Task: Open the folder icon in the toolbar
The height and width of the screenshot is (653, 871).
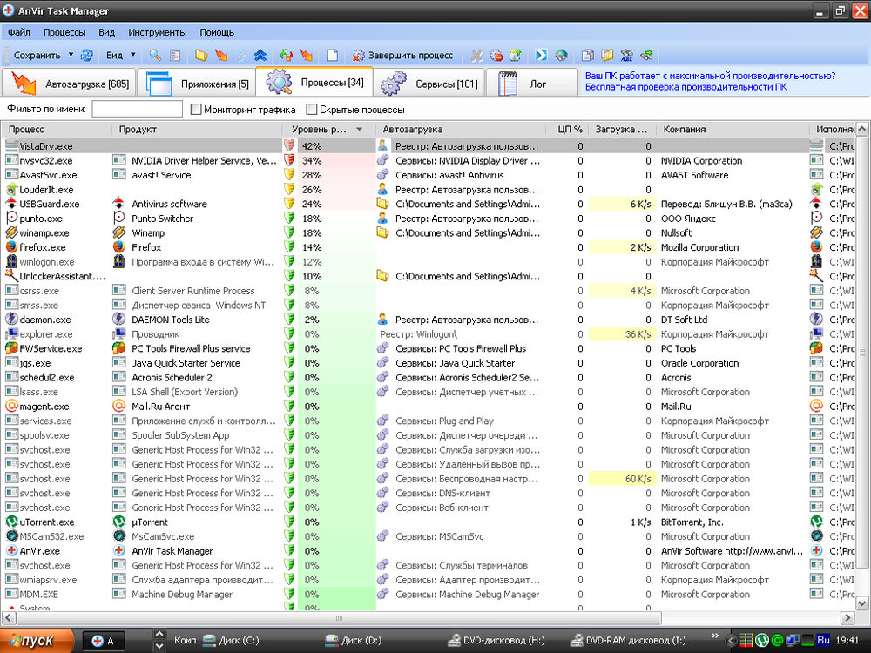Action: click(201, 55)
